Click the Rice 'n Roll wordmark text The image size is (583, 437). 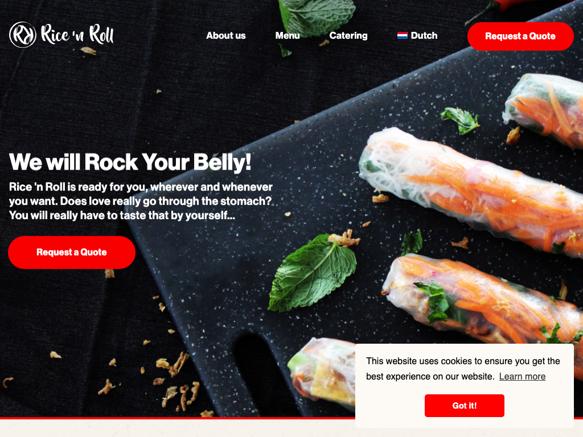pyautogui.click(x=77, y=35)
